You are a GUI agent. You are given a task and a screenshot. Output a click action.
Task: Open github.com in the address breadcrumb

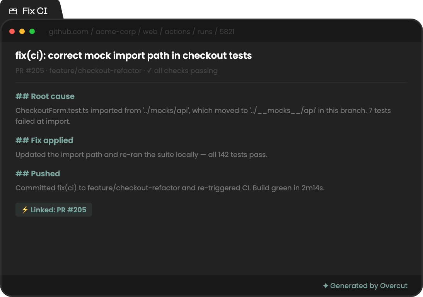click(68, 32)
